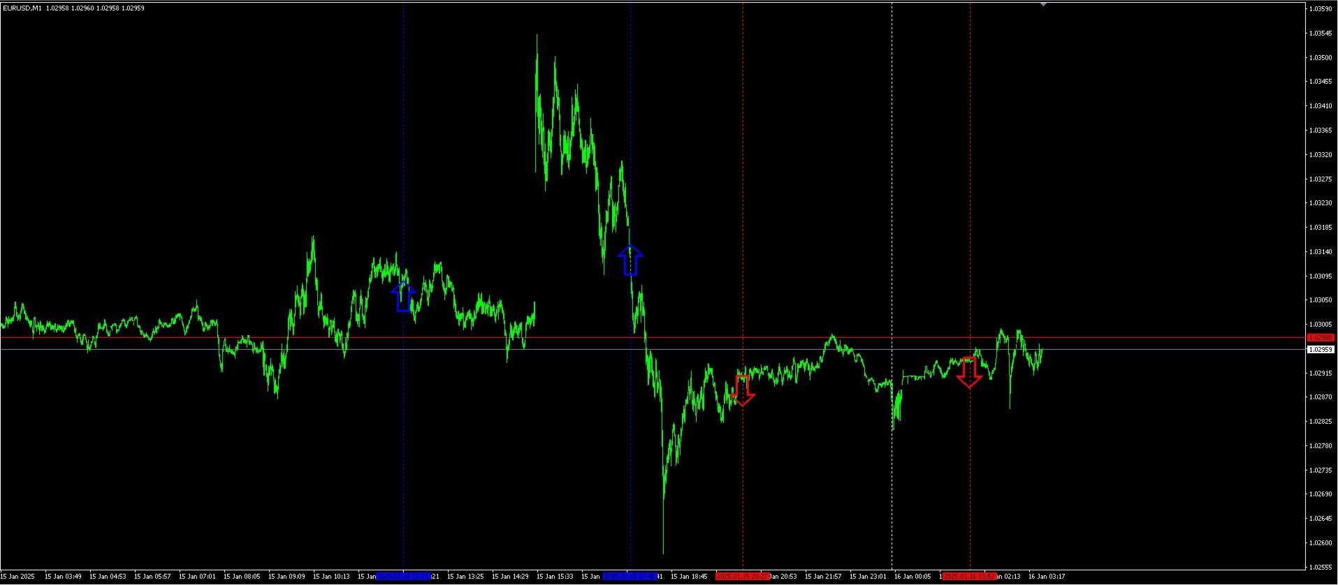Viewport: 1338px width, 585px height.
Task: Click the 15 Jan 03:49 time label
Action: click(x=63, y=577)
